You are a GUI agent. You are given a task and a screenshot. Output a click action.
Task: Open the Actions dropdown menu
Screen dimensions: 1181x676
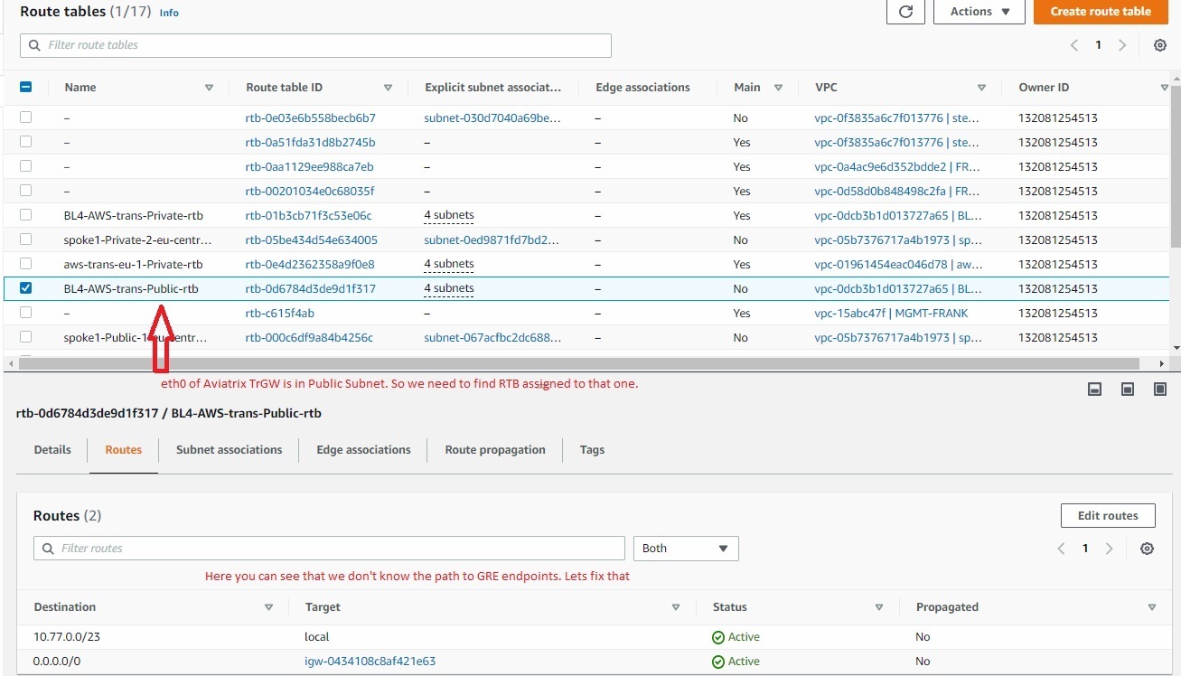(x=979, y=12)
